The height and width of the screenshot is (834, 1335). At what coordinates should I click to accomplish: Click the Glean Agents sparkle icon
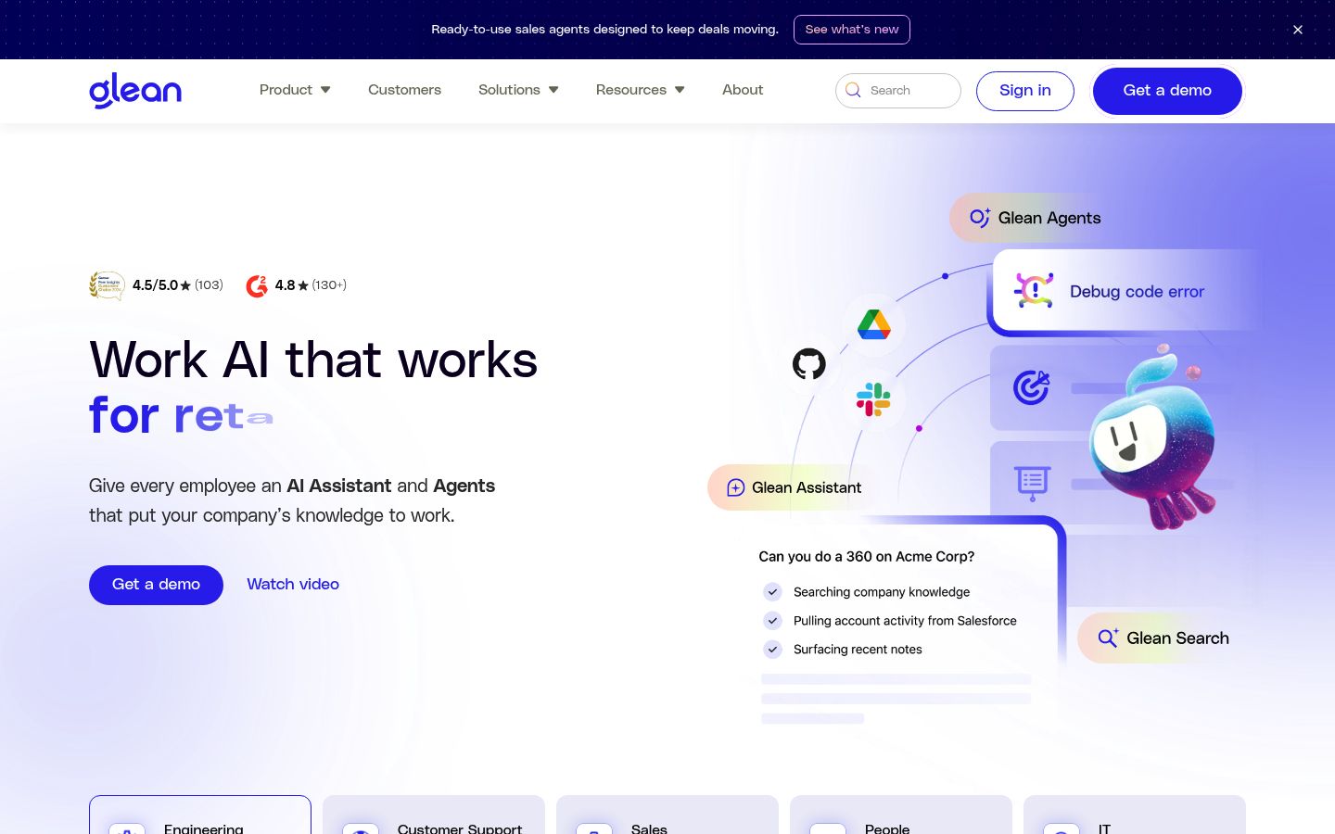click(x=980, y=218)
